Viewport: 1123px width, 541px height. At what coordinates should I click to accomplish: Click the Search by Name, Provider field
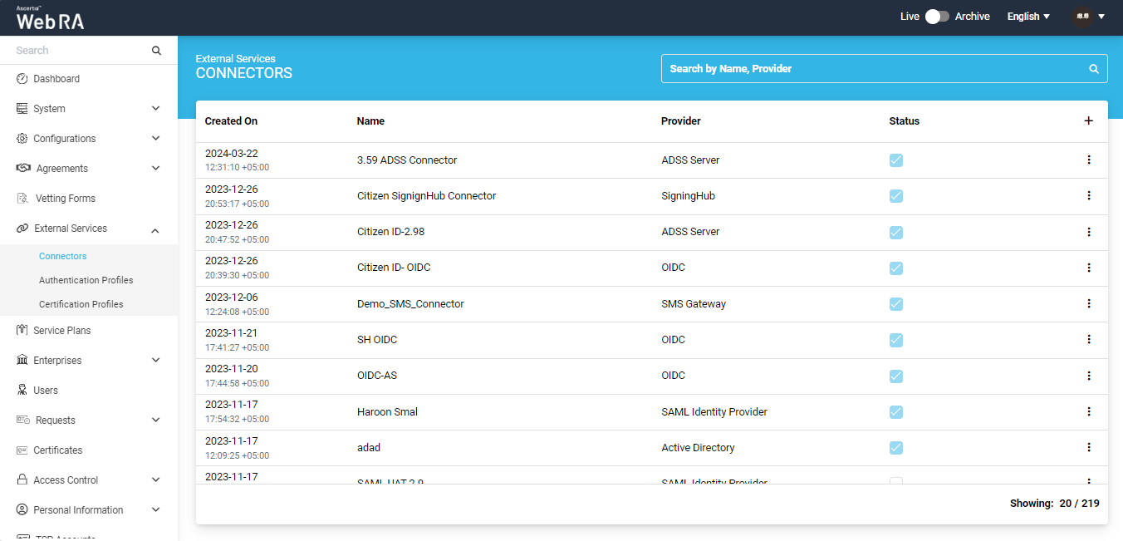click(872, 69)
